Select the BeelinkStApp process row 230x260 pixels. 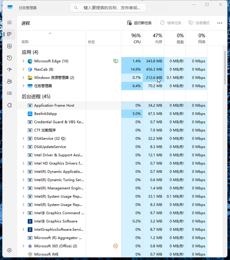point(112,114)
